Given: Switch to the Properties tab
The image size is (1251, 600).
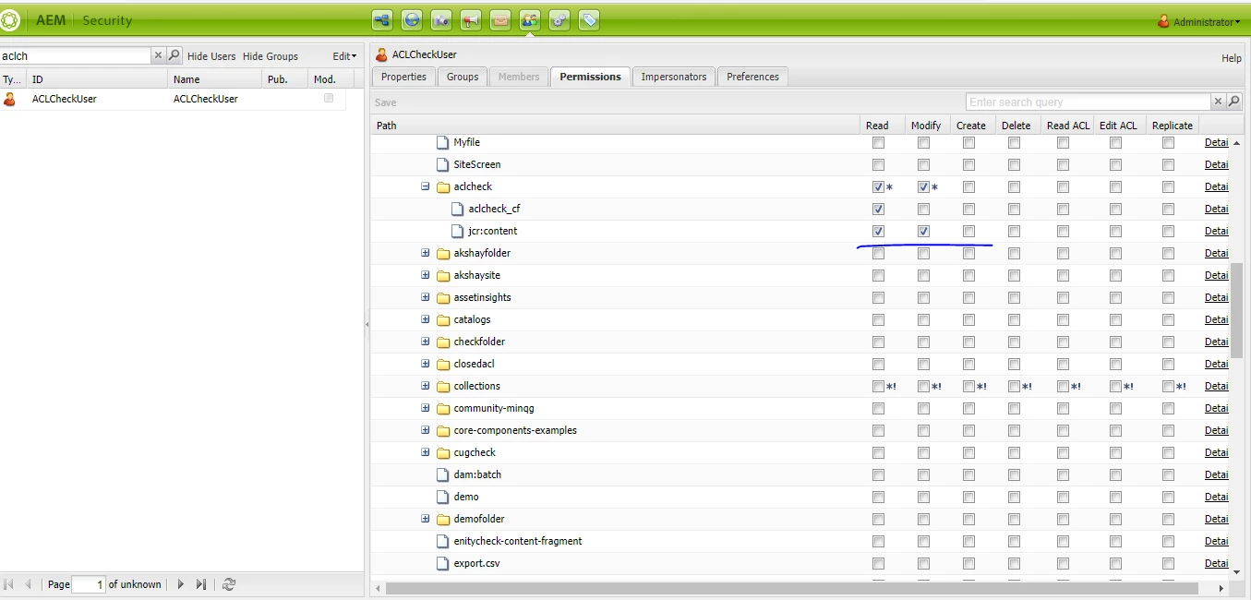Looking at the screenshot, I should click(x=403, y=77).
